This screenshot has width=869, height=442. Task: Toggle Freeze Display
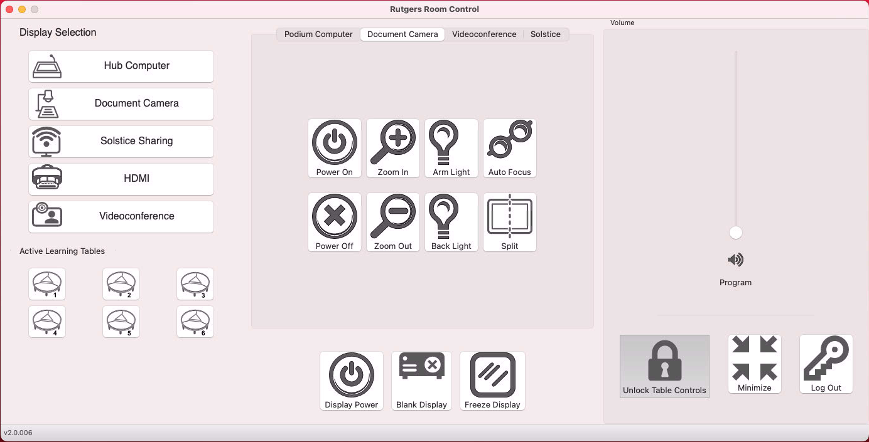click(492, 381)
